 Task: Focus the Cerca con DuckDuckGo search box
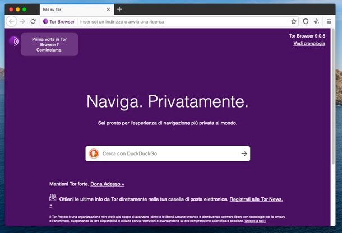(168, 153)
